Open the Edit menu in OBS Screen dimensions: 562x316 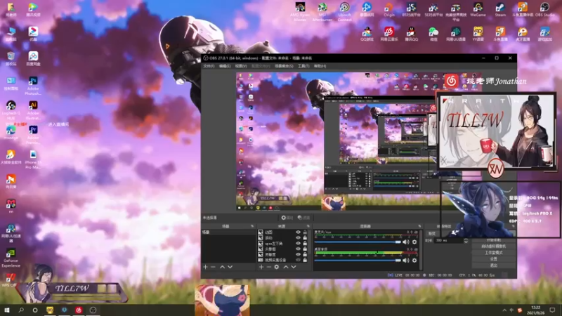tap(225, 66)
